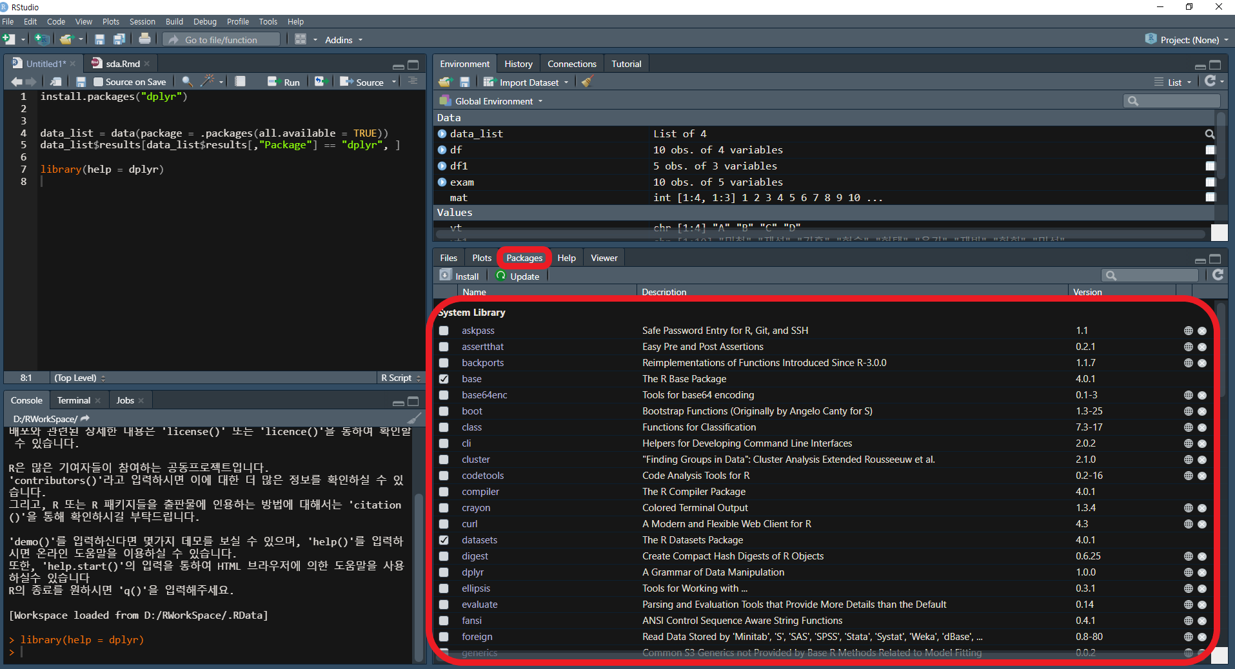
Task: Go back to previous source location
Action: click(16, 82)
